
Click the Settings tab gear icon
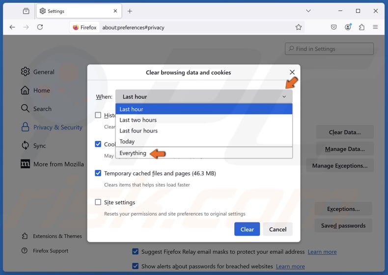pos(43,11)
